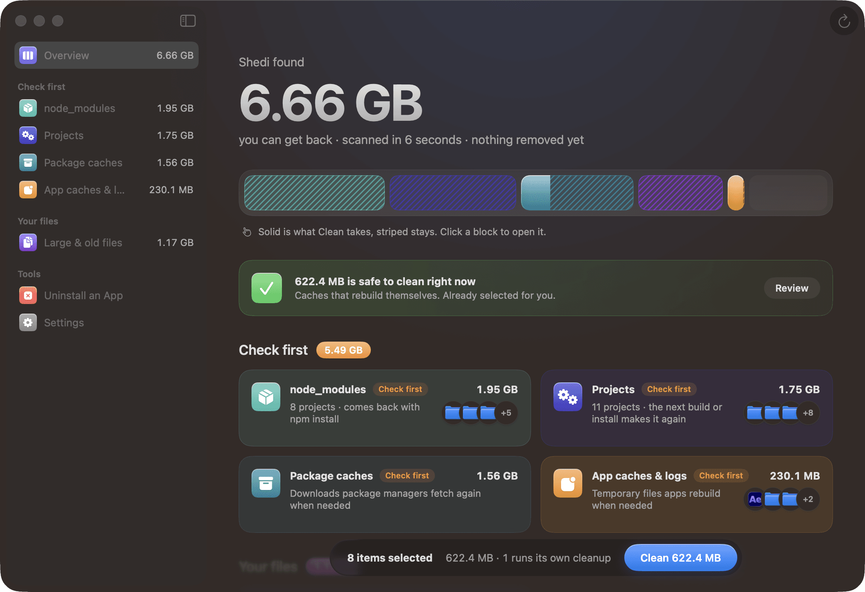Click the +2 badge on App caches card
The image size is (865, 592).
(808, 499)
